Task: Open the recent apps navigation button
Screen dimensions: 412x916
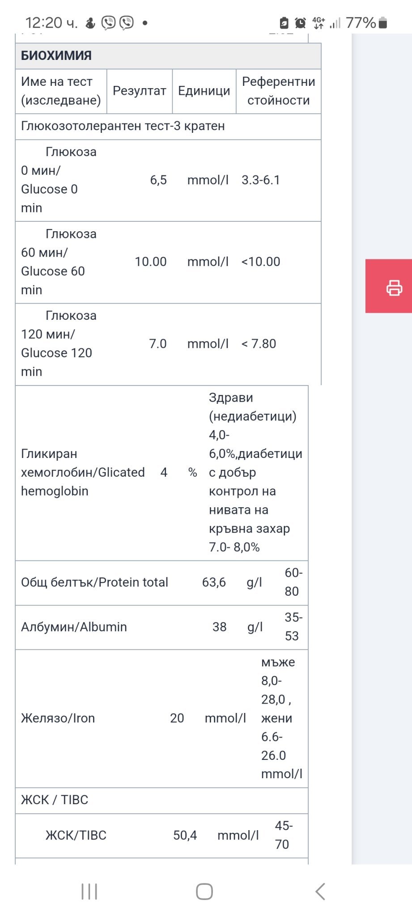Action: (89, 891)
